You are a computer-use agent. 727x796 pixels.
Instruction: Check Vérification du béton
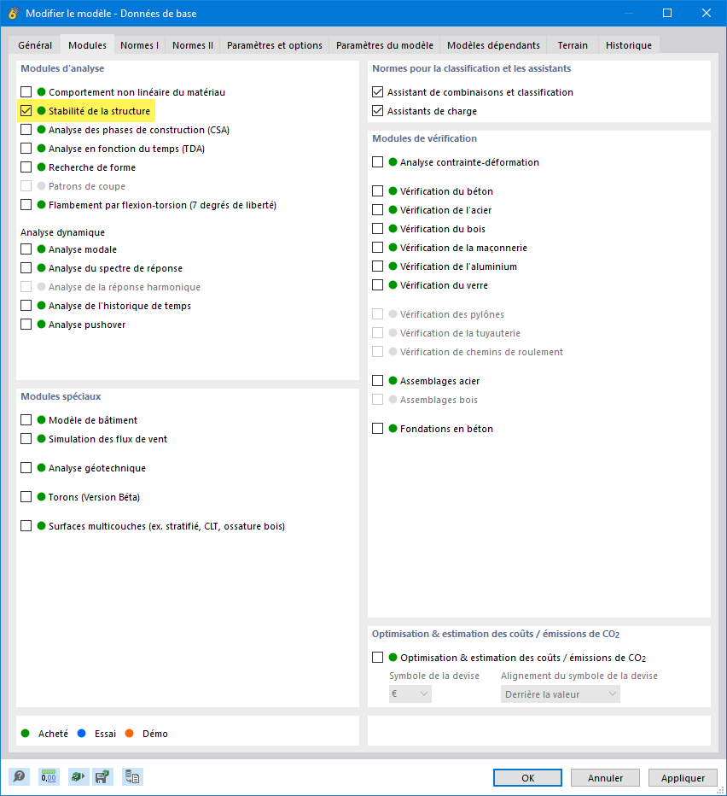[378, 190]
